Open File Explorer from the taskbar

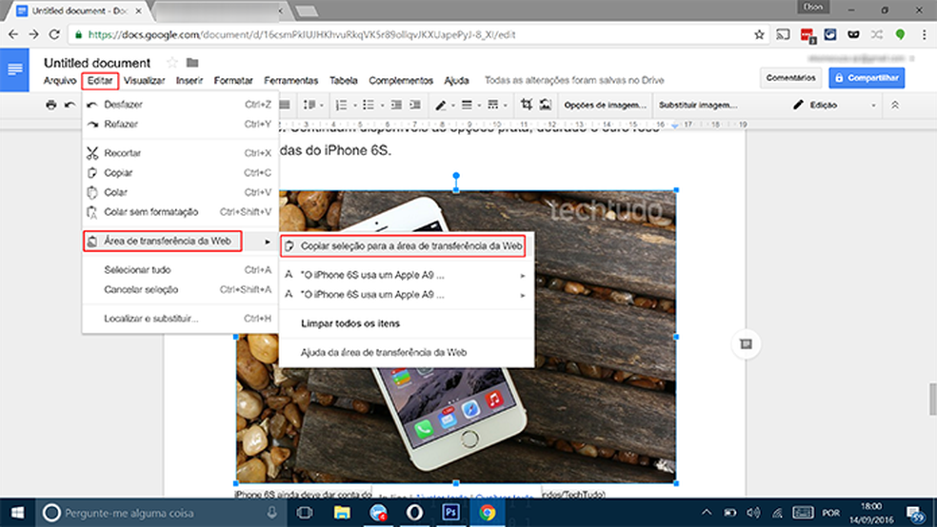click(342, 513)
